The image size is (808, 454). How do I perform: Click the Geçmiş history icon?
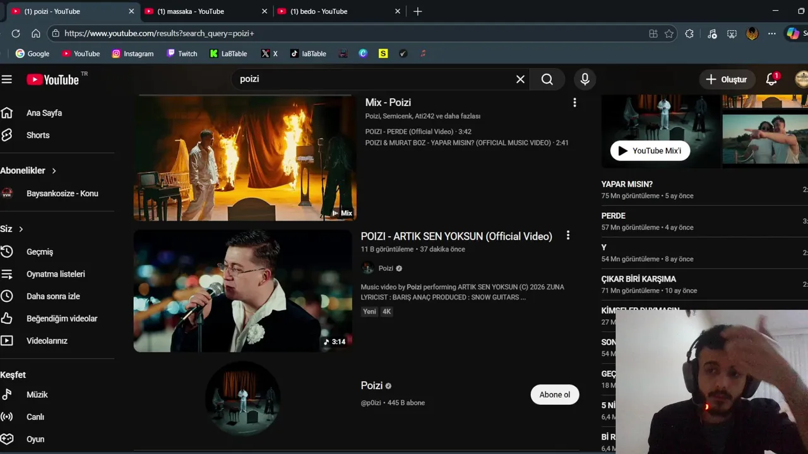tap(7, 252)
